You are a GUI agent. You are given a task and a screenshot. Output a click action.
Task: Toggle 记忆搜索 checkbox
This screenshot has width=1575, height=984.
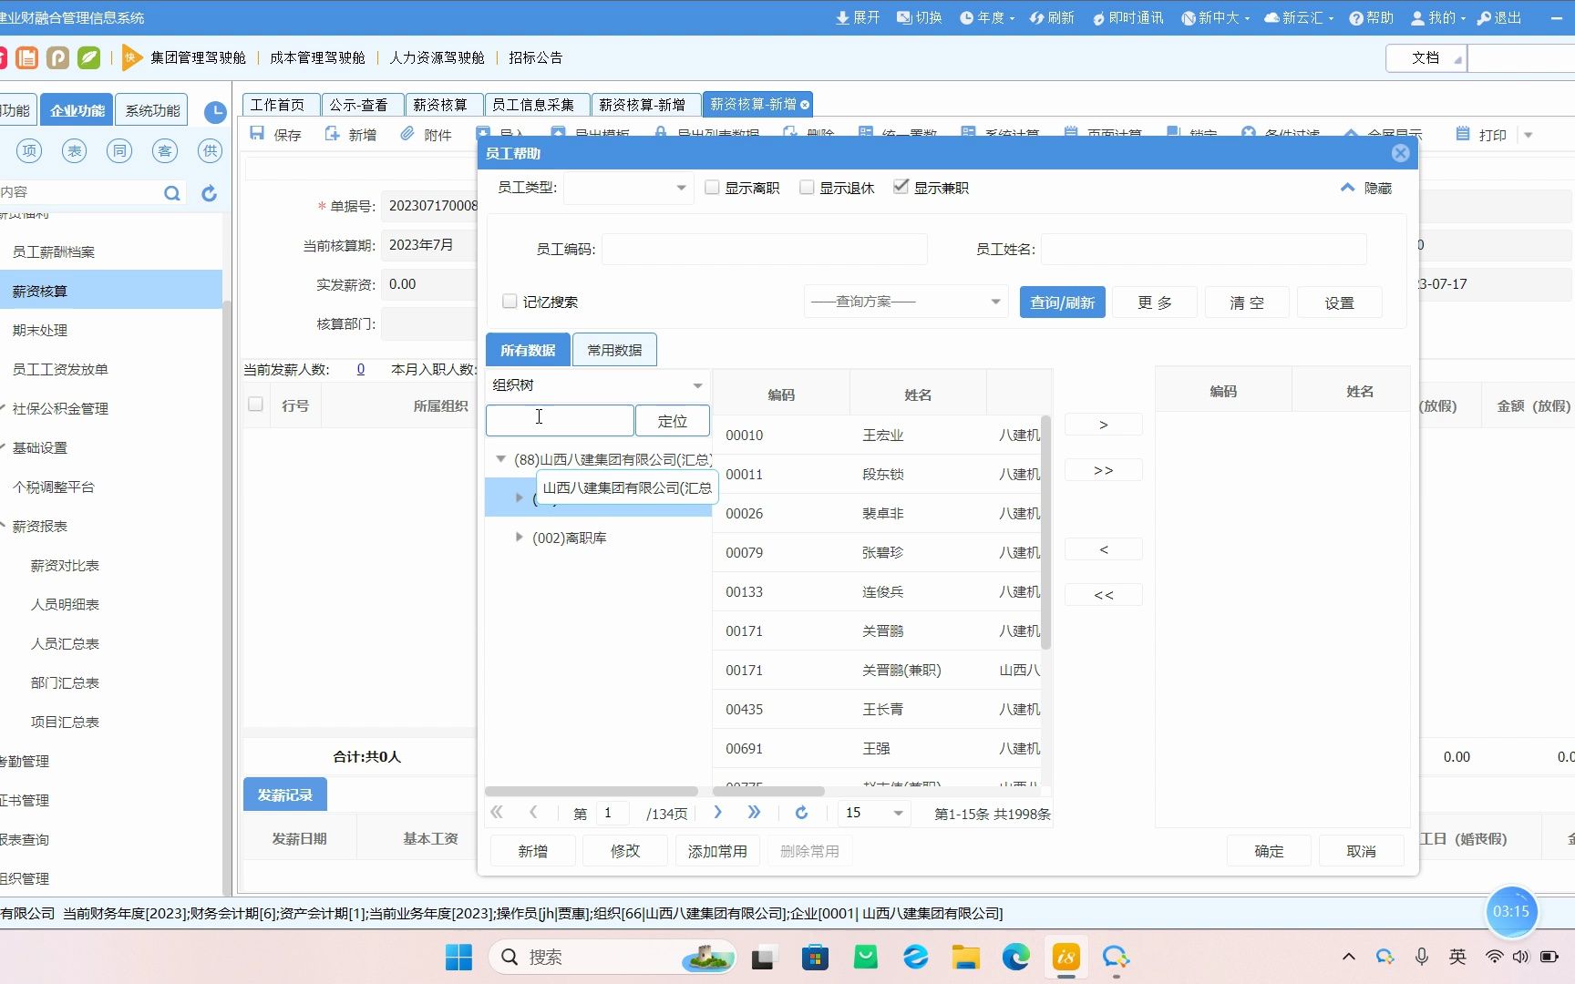click(x=510, y=301)
